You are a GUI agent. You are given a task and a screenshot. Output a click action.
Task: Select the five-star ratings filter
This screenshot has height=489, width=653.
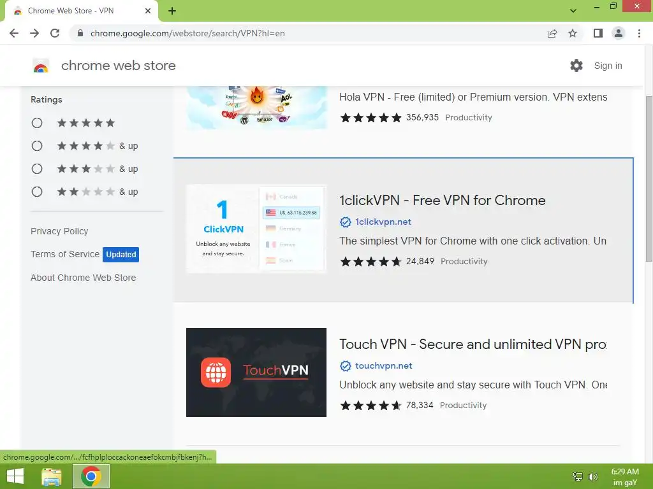click(36, 123)
